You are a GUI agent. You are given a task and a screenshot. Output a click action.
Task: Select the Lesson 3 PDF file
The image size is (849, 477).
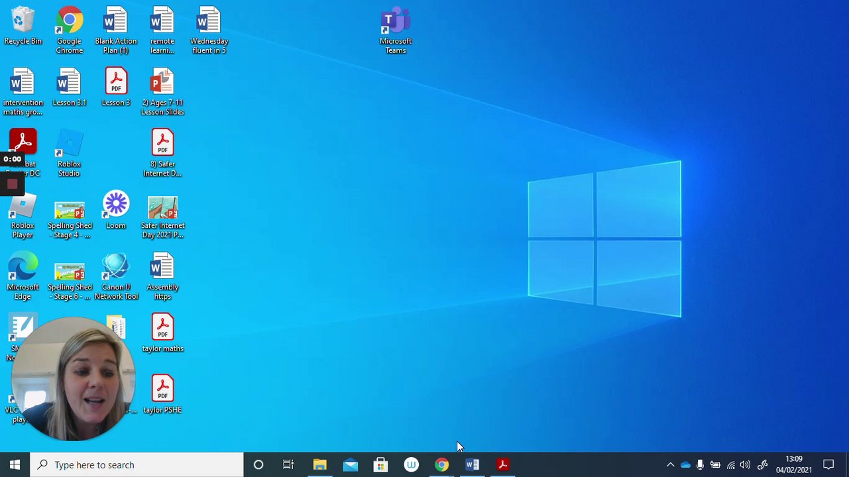point(116,87)
